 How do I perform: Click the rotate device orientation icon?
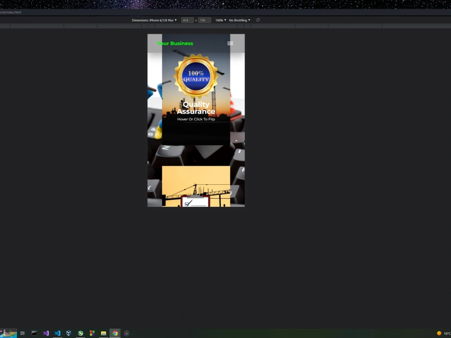point(258,20)
